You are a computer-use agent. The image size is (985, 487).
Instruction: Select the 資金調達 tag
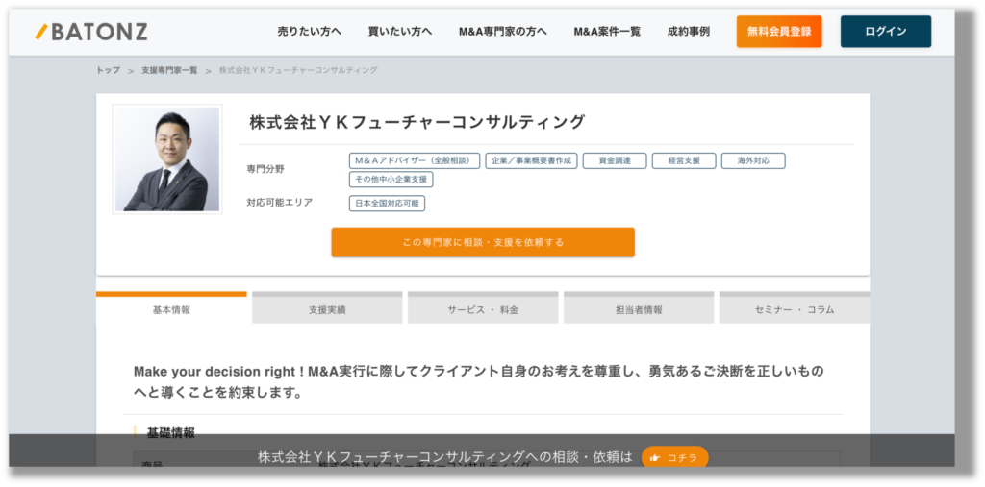(615, 160)
